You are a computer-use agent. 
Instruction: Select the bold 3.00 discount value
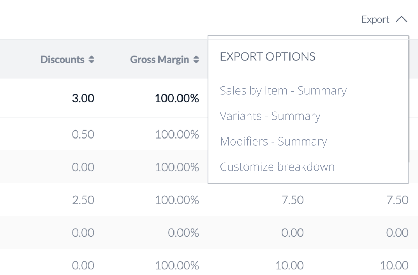pos(83,98)
